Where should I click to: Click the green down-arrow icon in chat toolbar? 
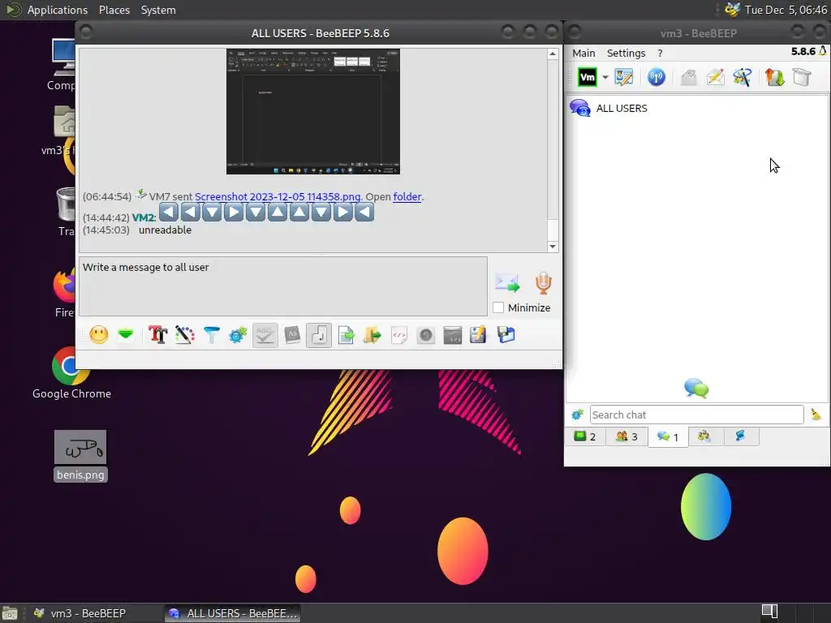[x=126, y=335]
